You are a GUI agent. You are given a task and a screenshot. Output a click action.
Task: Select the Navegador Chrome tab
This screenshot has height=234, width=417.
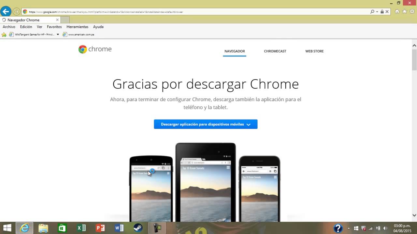click(30, 20)
